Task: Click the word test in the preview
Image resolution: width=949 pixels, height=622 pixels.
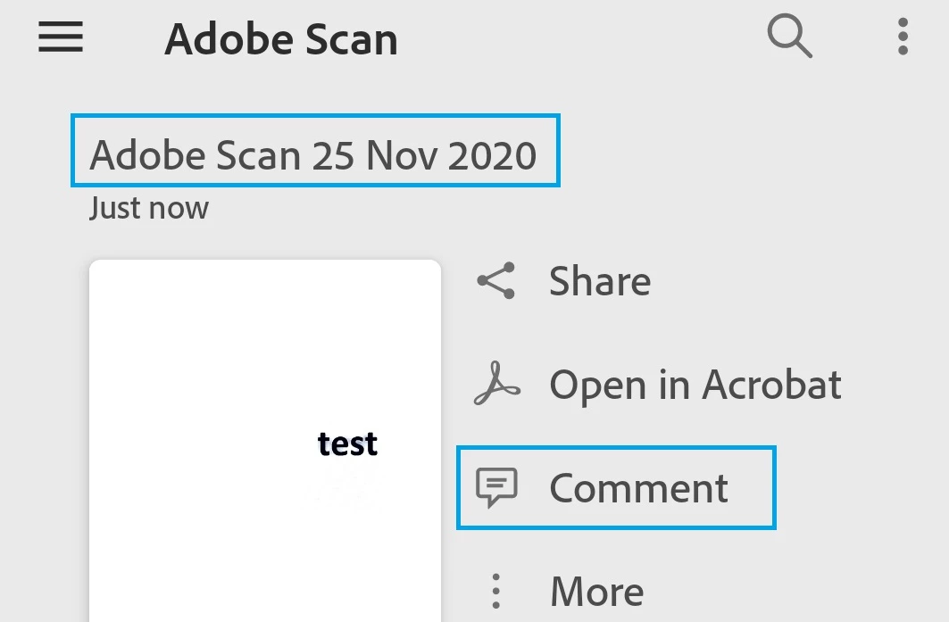Action: [x=347, y=444]
